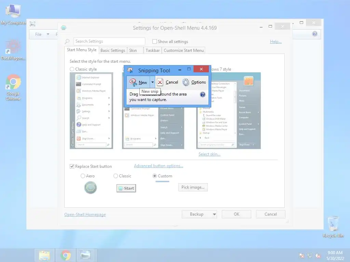Select the Classic button radio option

point(116,176)
